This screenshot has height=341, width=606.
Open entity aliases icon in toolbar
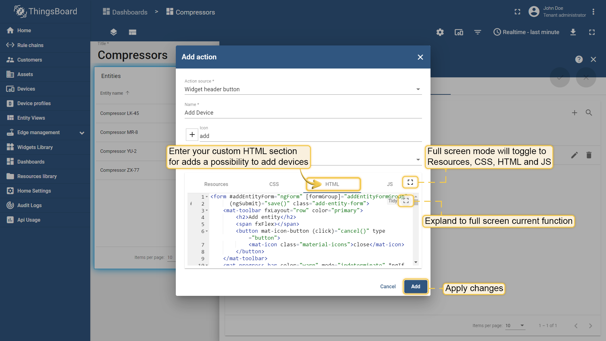459,32
